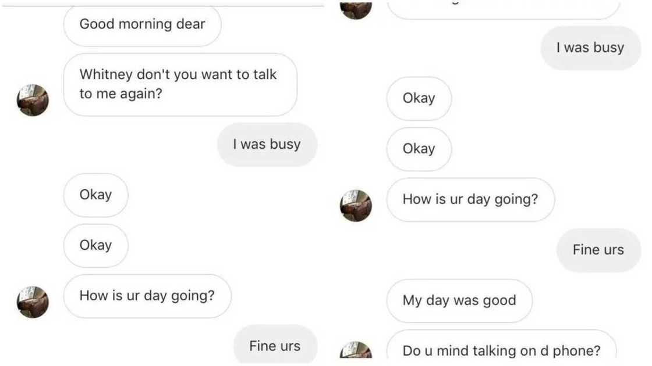Select the avatar beside right 'How is ur day going?'

tap(355, 206)
